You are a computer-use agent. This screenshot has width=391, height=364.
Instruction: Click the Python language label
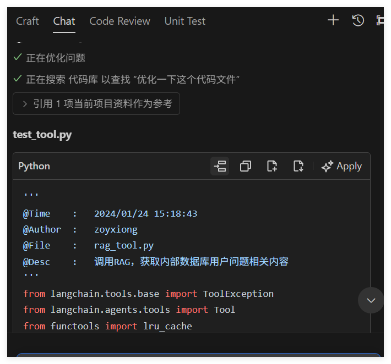34,166
